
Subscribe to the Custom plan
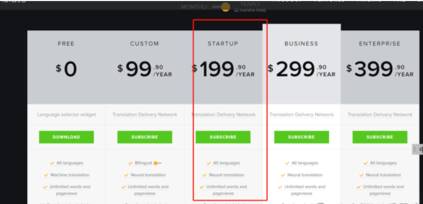(145, 137)
